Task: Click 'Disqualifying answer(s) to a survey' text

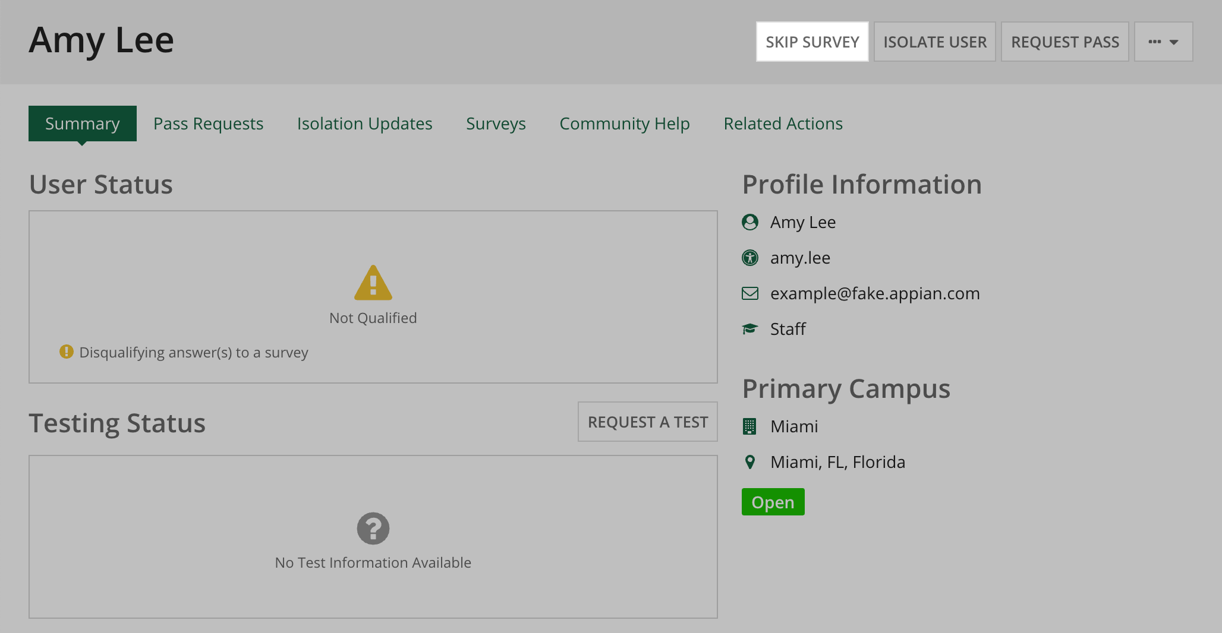Action: tap(194, 352)
